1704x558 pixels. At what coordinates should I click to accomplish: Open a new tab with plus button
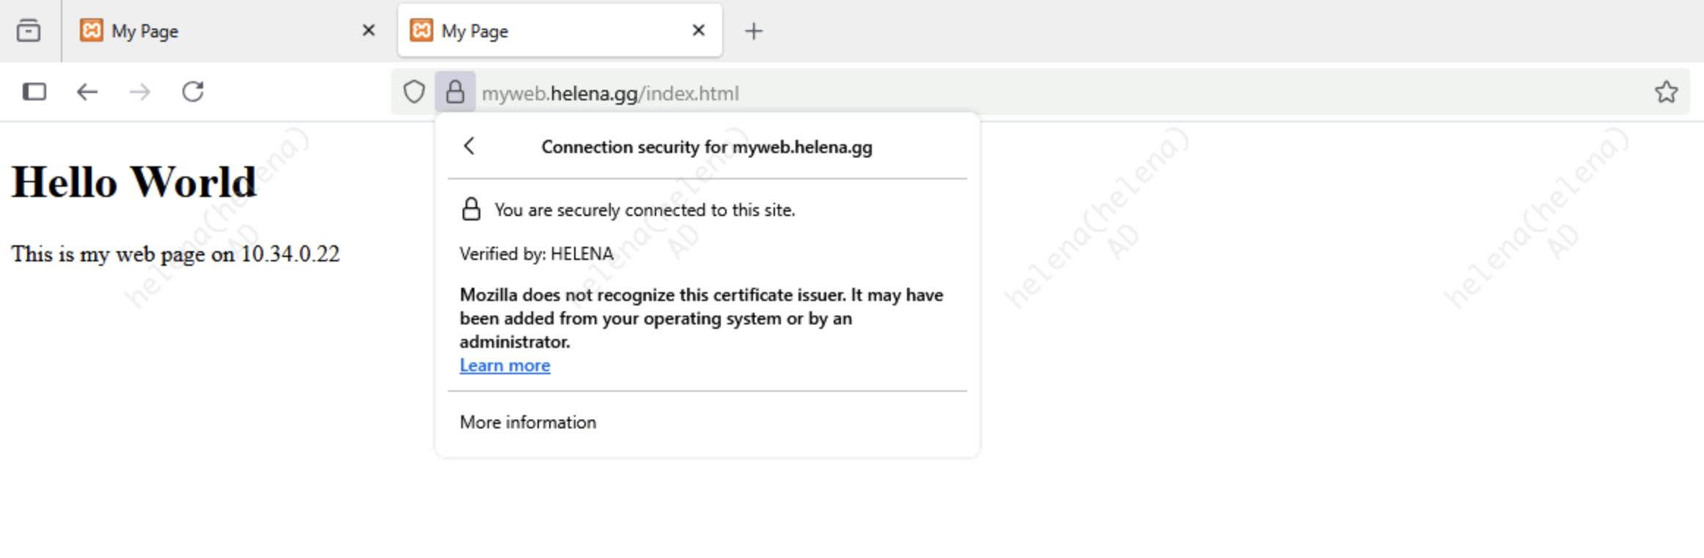[754, 31]
